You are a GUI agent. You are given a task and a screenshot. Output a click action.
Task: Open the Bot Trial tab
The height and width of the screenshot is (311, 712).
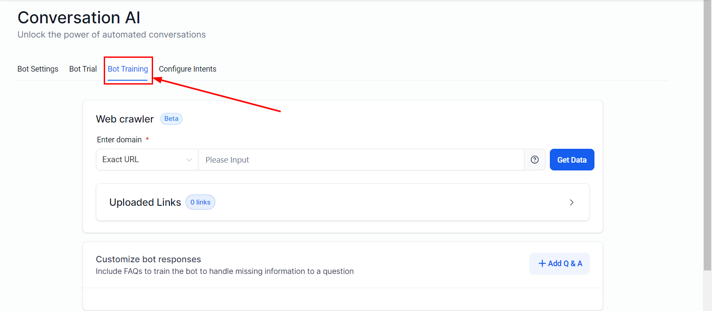83,69
